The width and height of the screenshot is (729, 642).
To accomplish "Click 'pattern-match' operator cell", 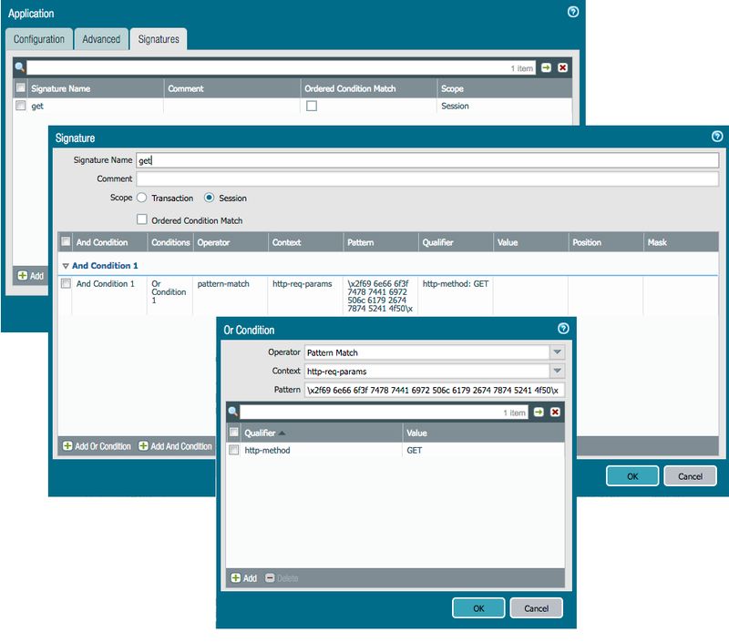I will pos(223,283).
